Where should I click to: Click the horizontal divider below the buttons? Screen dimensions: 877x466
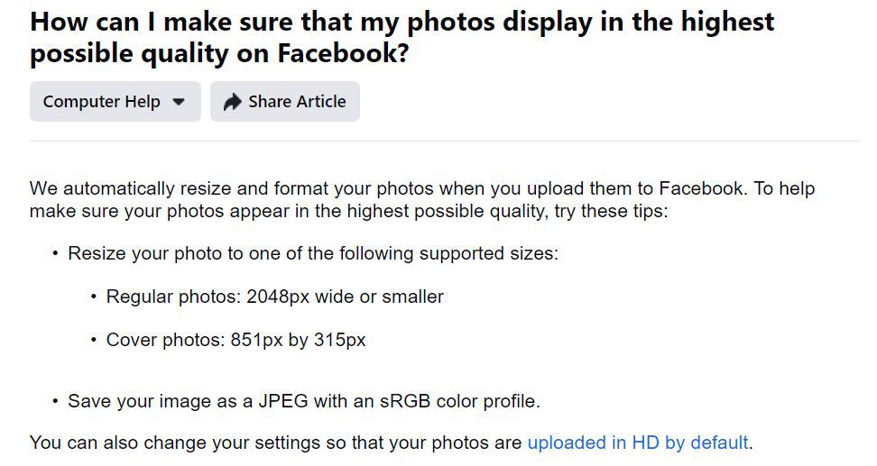(x=445, y=141)
